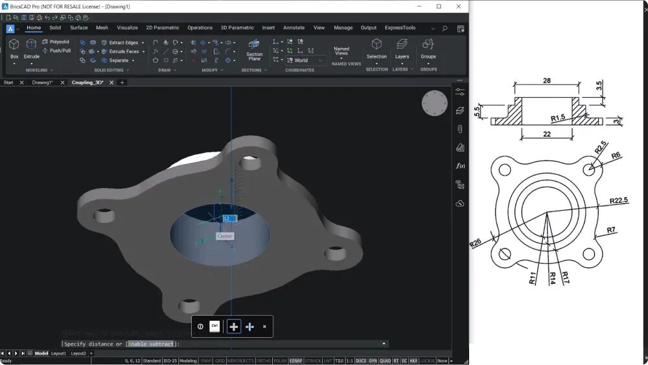This screenshot has width=648, height=365.
Task: Toggle DYN dynamic input in status bar
Action: coord(373,361)
